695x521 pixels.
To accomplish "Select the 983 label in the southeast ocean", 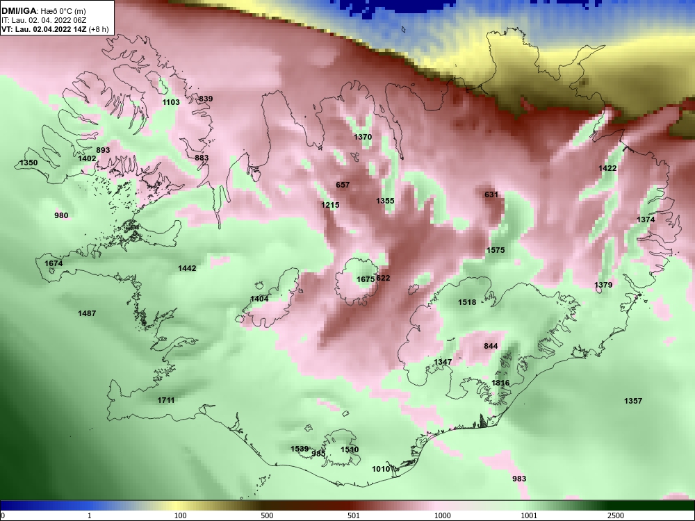I will (x=519, y=479).
